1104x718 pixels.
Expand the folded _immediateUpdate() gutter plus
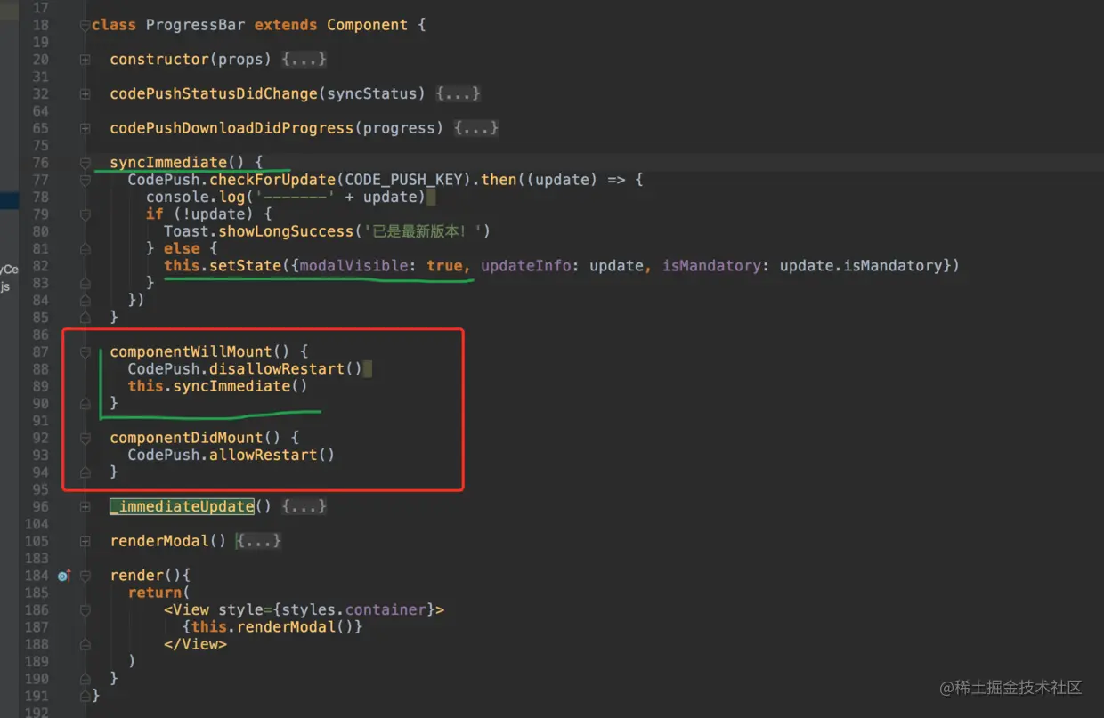point(85,507)
